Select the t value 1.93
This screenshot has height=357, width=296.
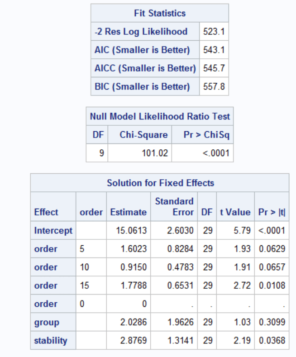242,249
